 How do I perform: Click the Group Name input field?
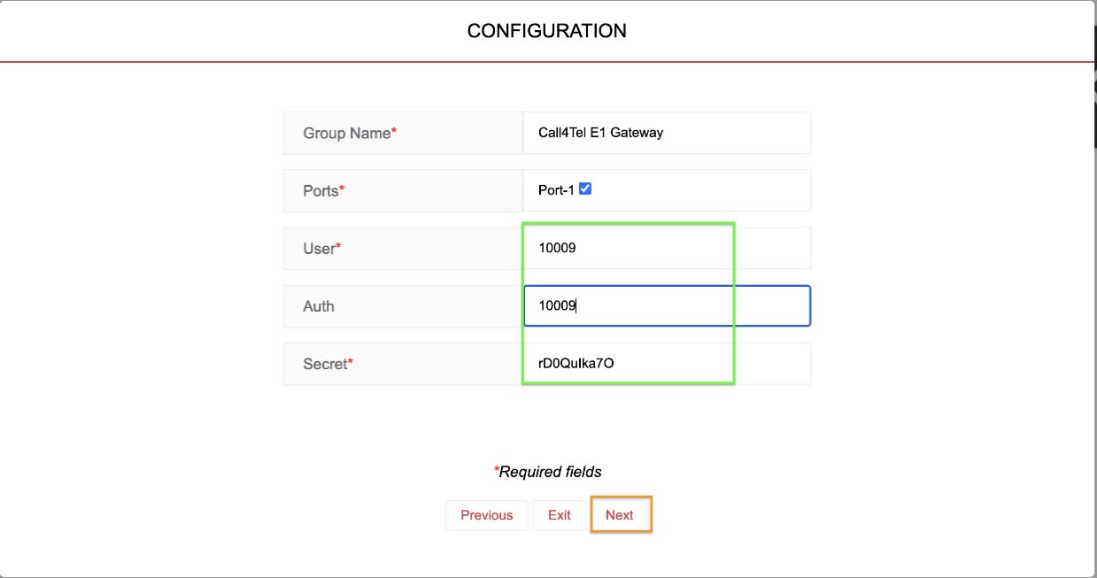(666, 133)
